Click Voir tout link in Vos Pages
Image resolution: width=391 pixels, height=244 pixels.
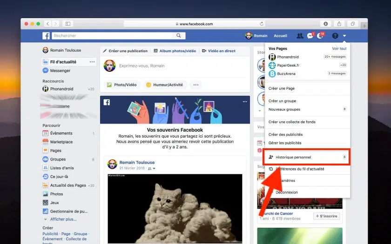(339, 48)
